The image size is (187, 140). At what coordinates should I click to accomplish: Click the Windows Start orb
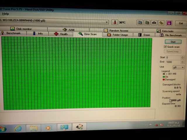(3, 129)
